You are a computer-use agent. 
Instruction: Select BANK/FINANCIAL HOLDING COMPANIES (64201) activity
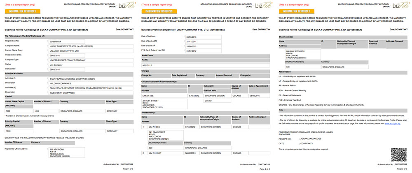pyautogui.click(x=91, y=78)
